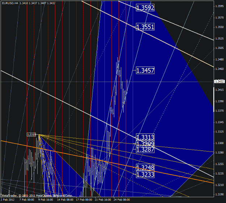Screen dimensions: 226x203
Task: Click the 1.3280 value on price scale
Action: click(219, 153)
